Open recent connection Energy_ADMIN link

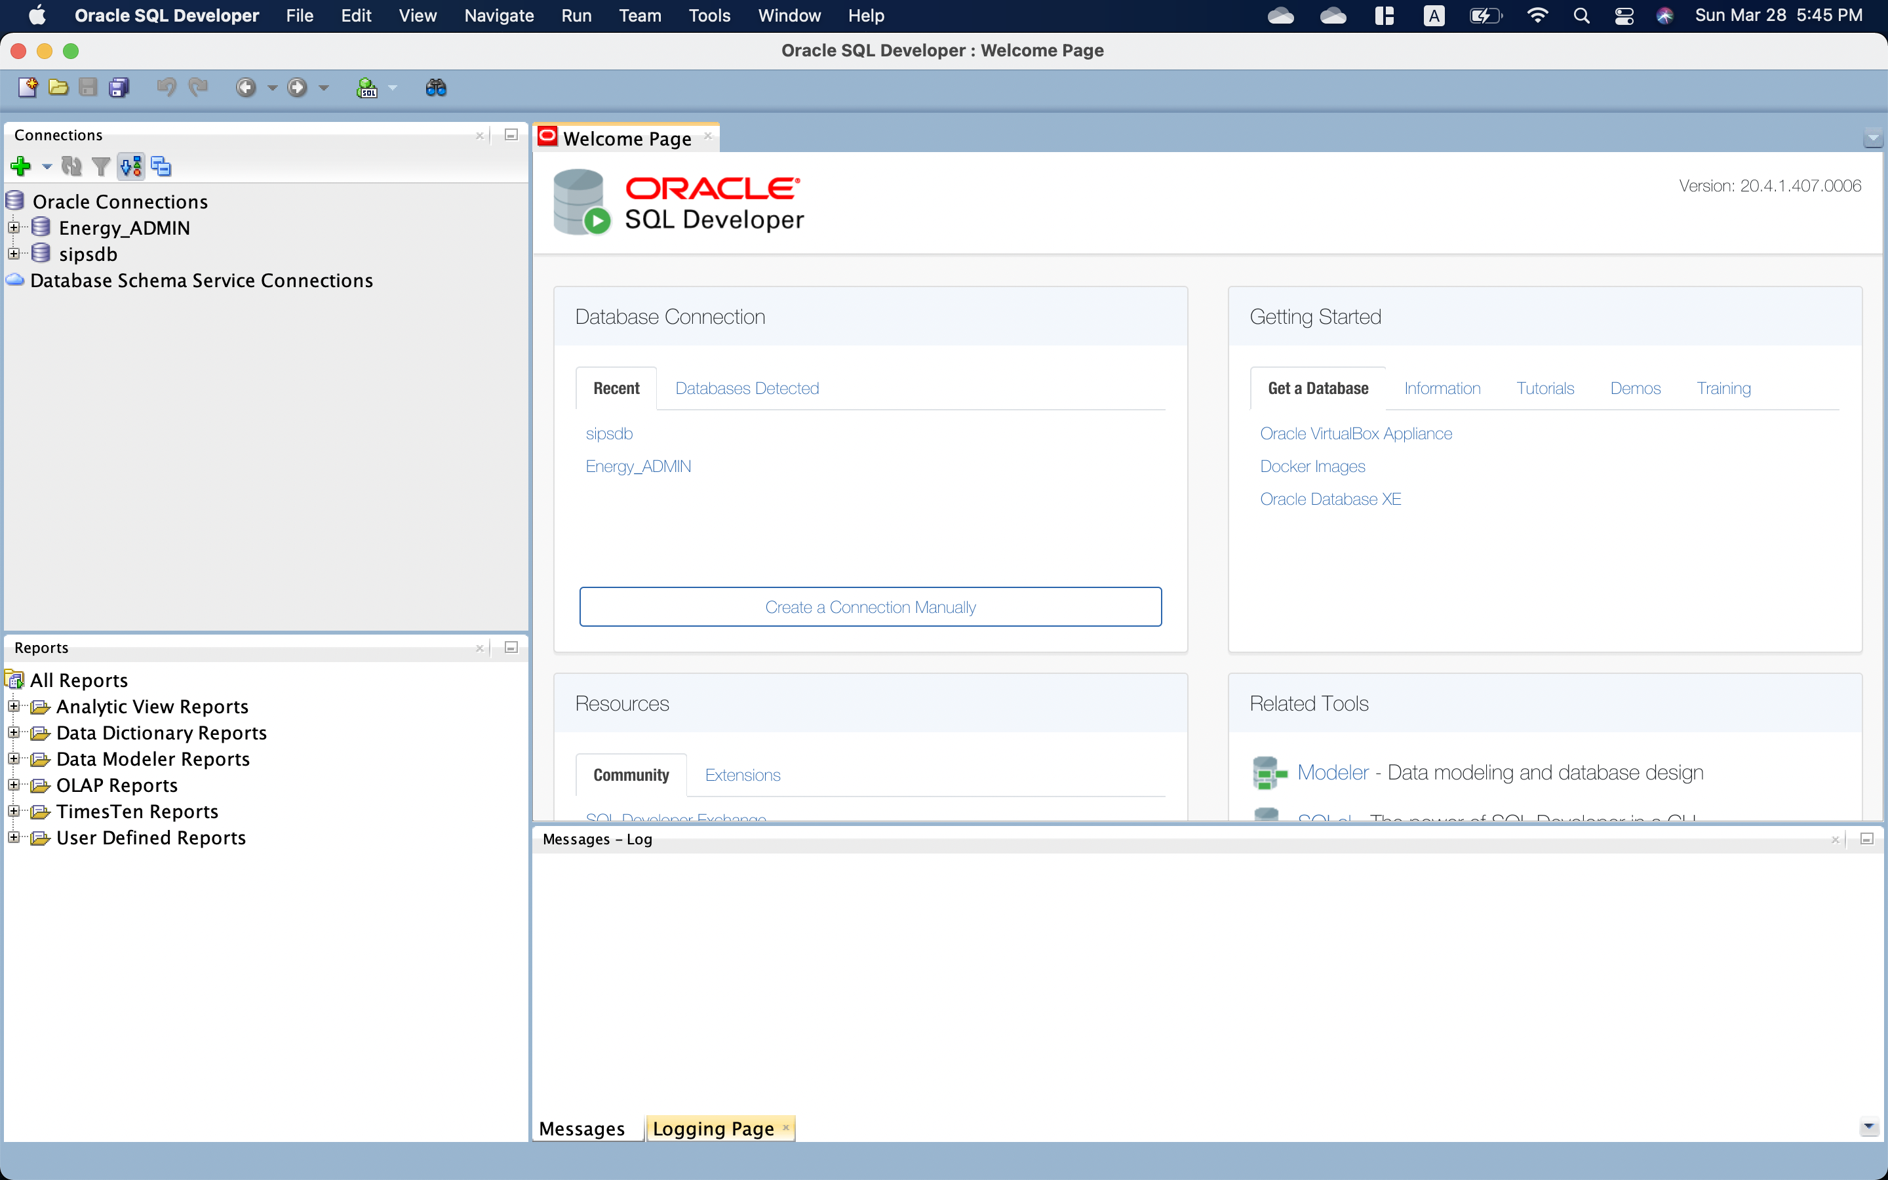(638, 466)
